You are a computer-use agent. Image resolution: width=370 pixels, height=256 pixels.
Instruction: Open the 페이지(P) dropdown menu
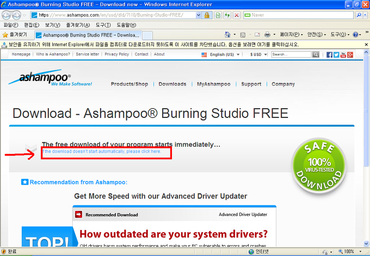click(291, 35)
